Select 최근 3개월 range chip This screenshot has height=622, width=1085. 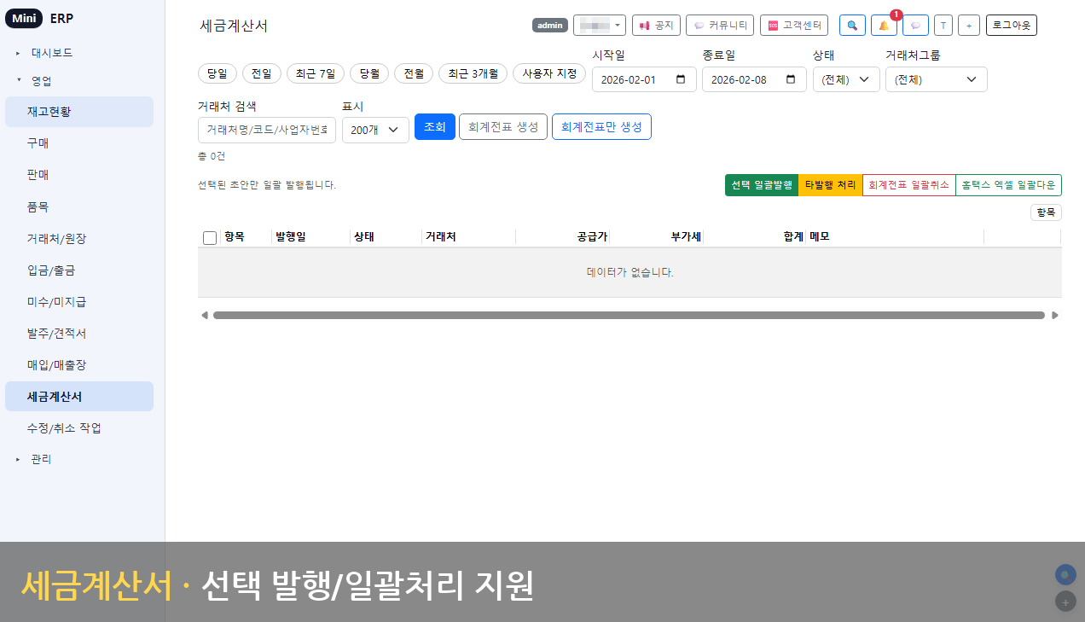[473, 73]
